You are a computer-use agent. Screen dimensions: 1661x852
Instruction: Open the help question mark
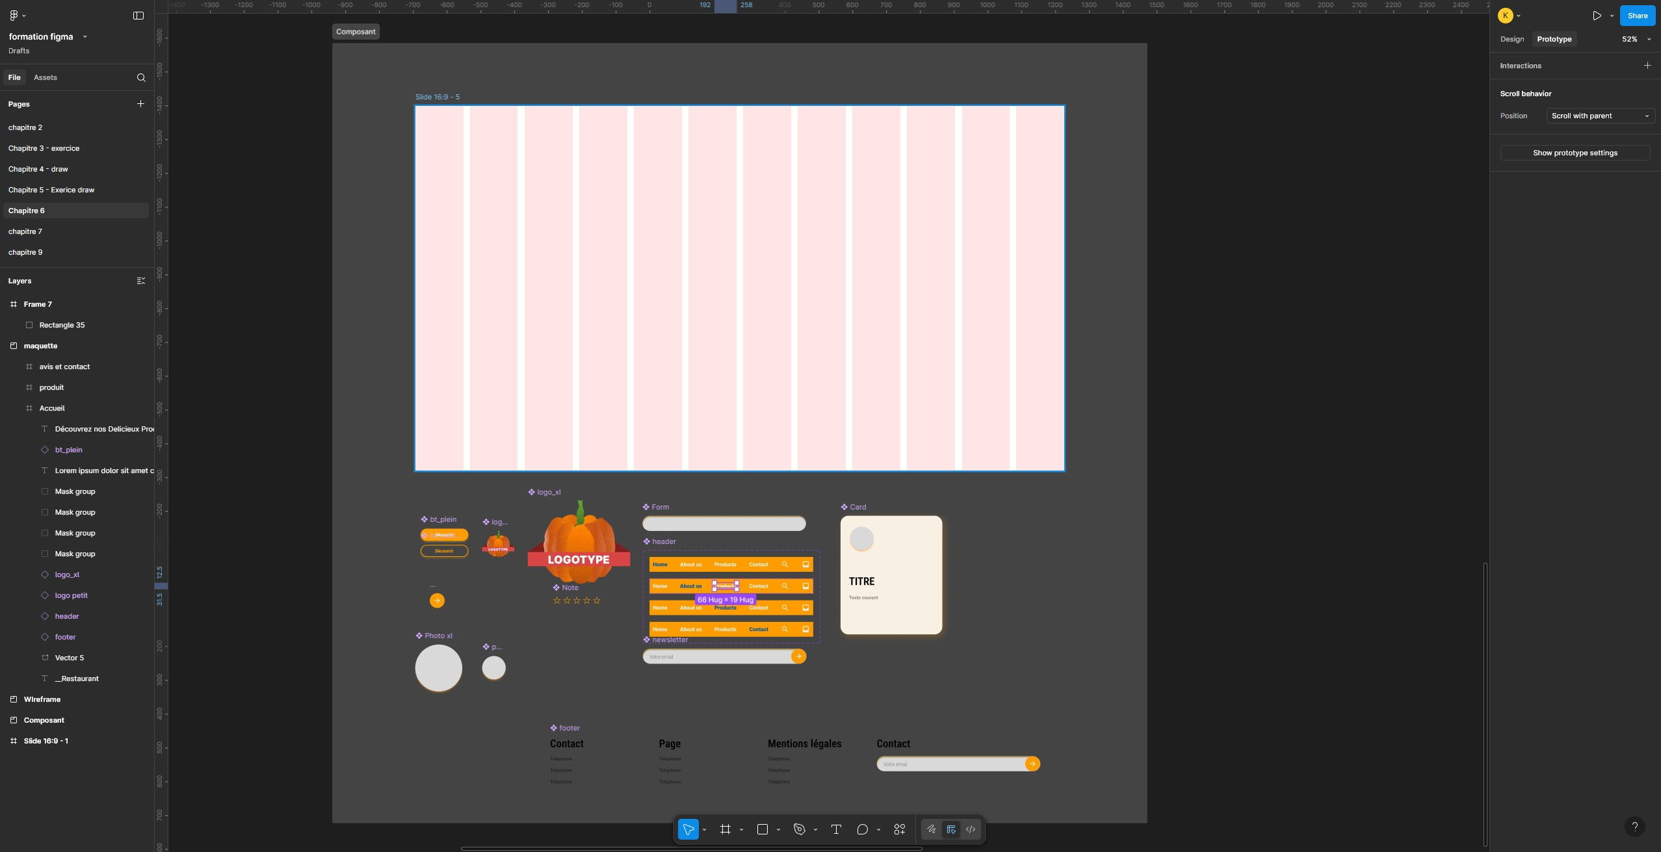(x=1634, y=827)
